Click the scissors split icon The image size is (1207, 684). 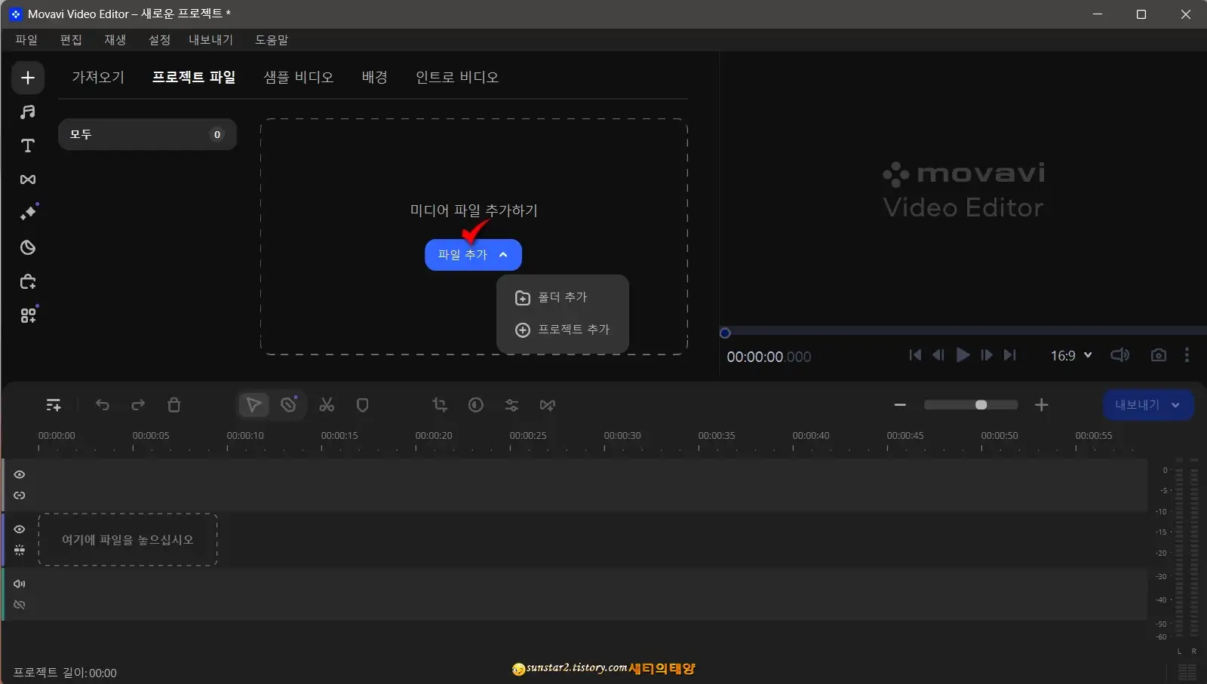coord(327,405)
